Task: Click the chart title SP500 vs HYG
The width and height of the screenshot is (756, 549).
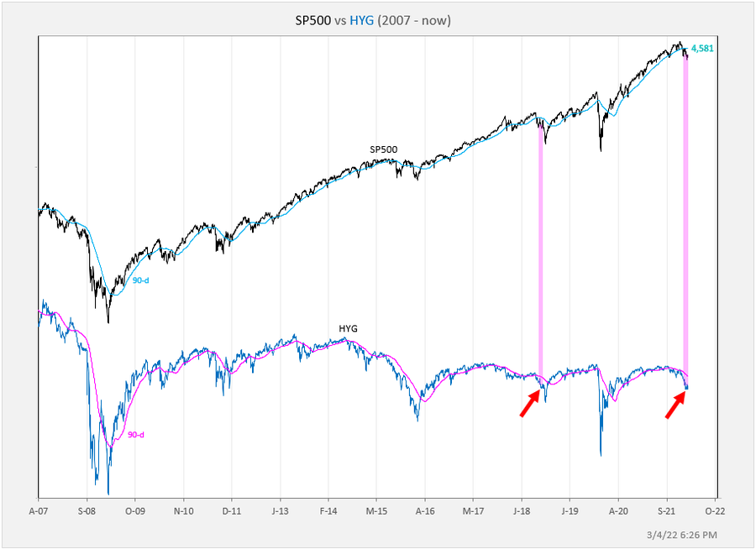Action: point(377,20)
